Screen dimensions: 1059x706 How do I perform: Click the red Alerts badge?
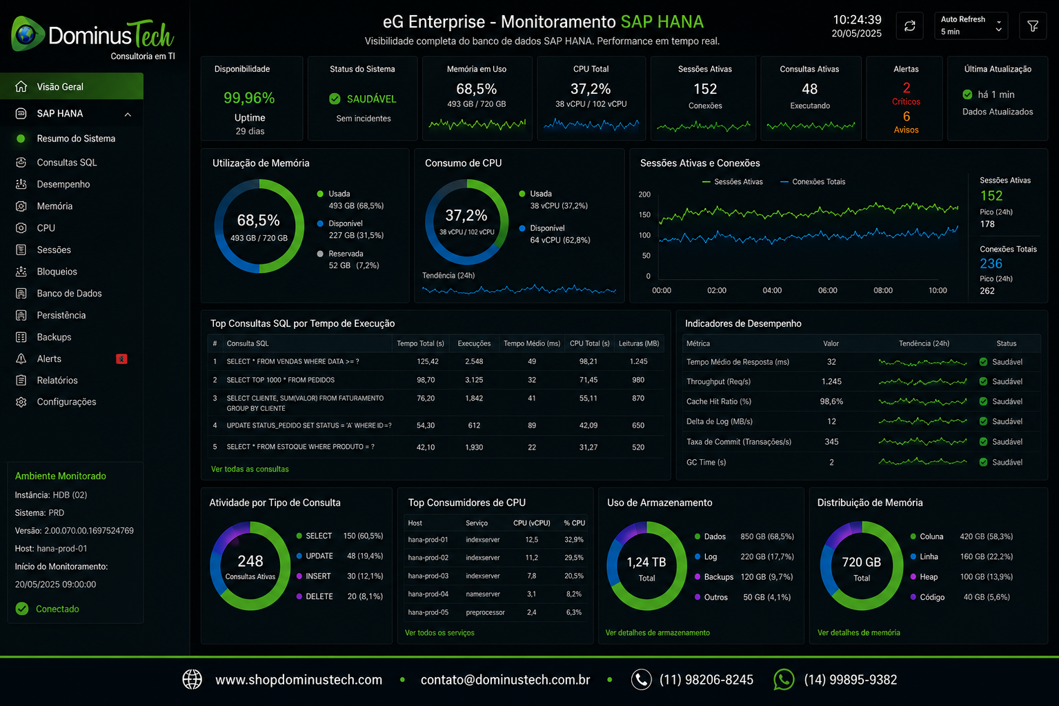click(121, 359)
